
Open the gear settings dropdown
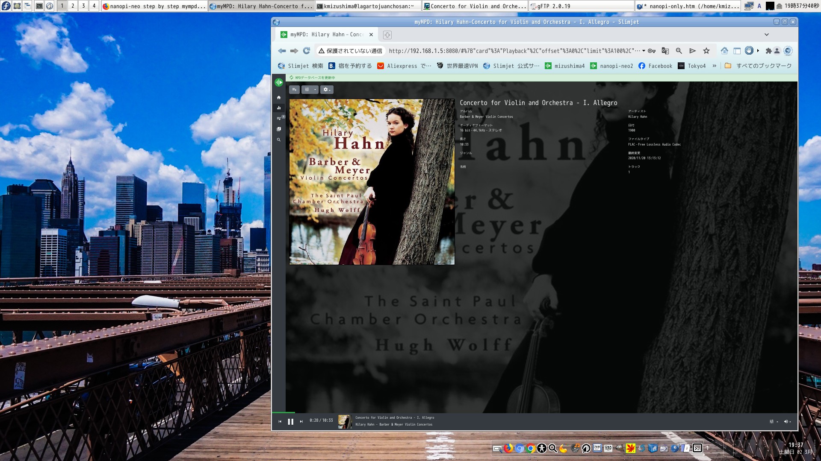(x=327, y=90)
